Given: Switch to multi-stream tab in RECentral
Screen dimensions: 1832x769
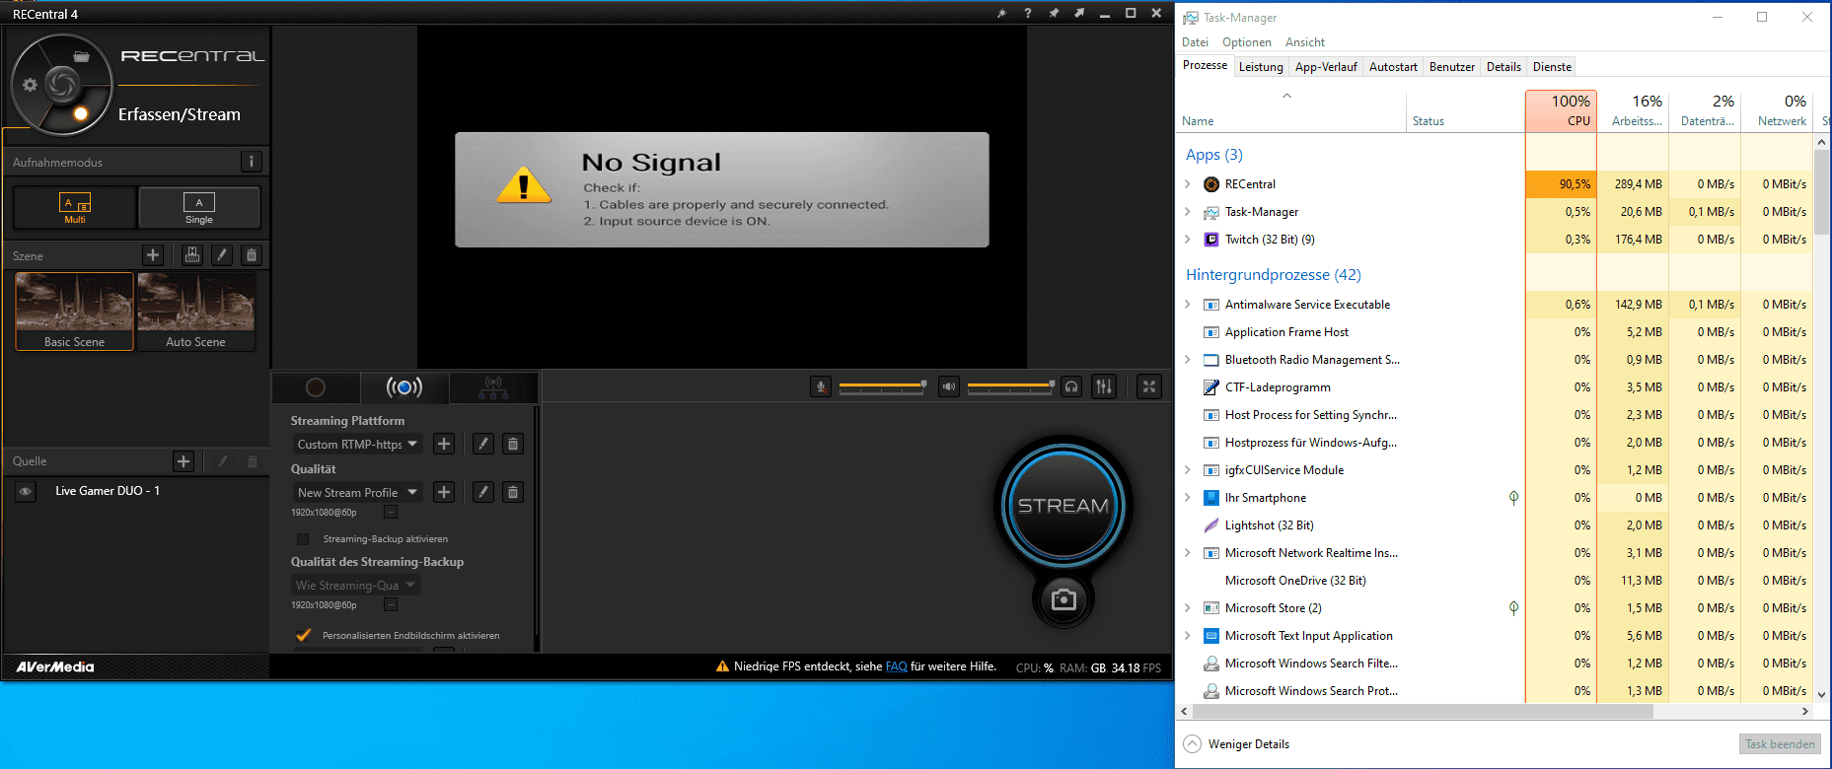Looking at the screenshot, I should 493,387.
